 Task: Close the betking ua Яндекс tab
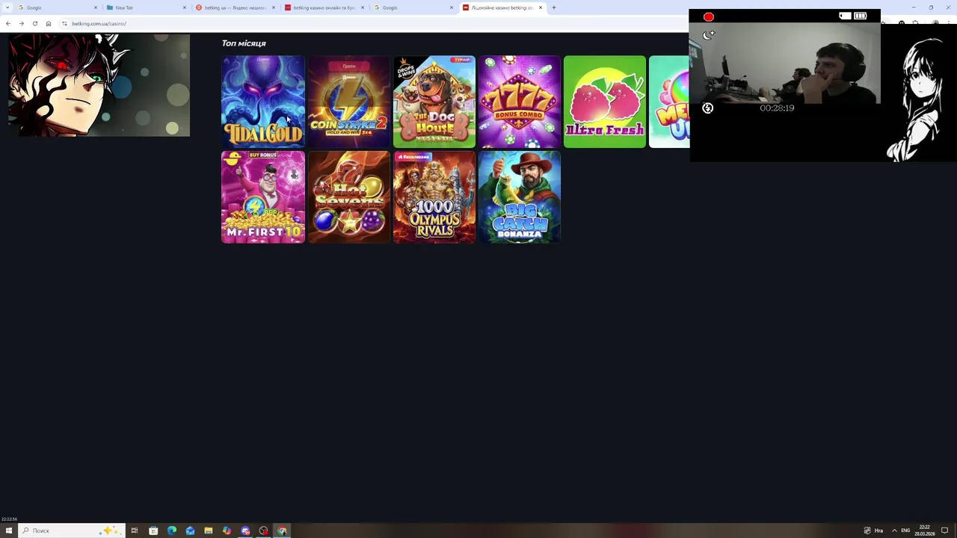[x=274, y=7]
